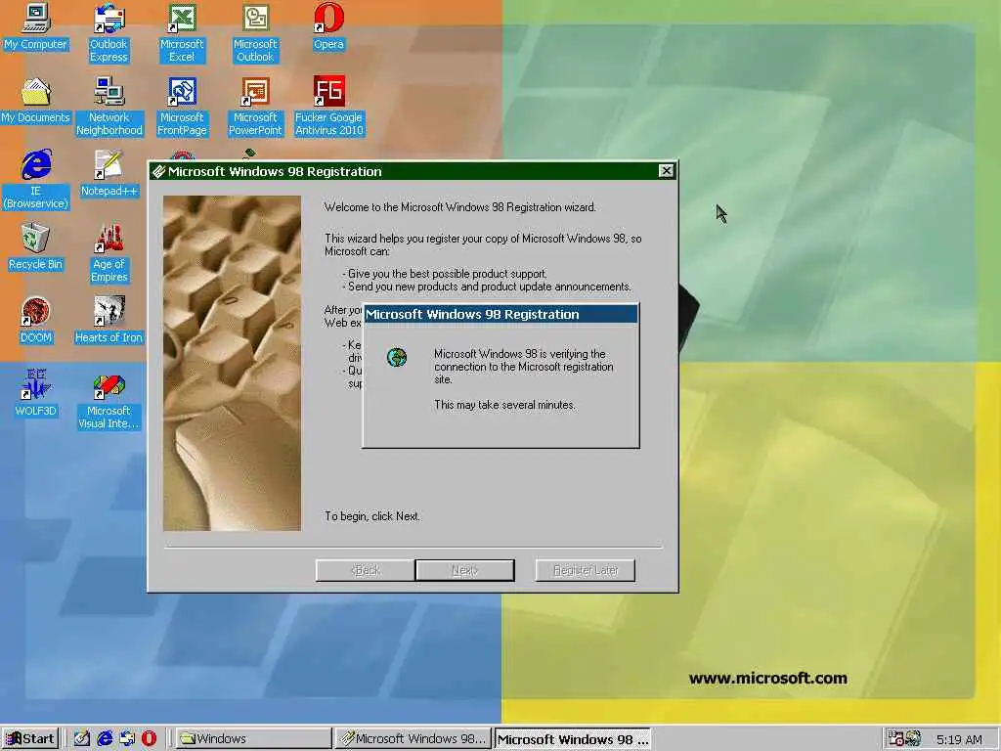Image resolution: width=1001 pixels, height=751 pixels.
Task: Launch DOOM desktop shortcut
Action: pos(36,320)
